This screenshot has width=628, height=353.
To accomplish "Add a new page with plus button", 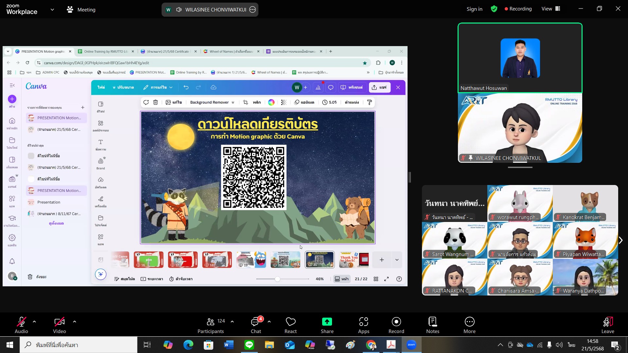I will point(381,260).
